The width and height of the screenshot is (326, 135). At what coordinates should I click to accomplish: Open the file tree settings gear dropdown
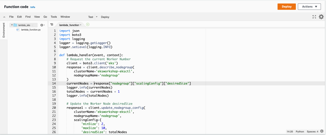tap(42, 25)
